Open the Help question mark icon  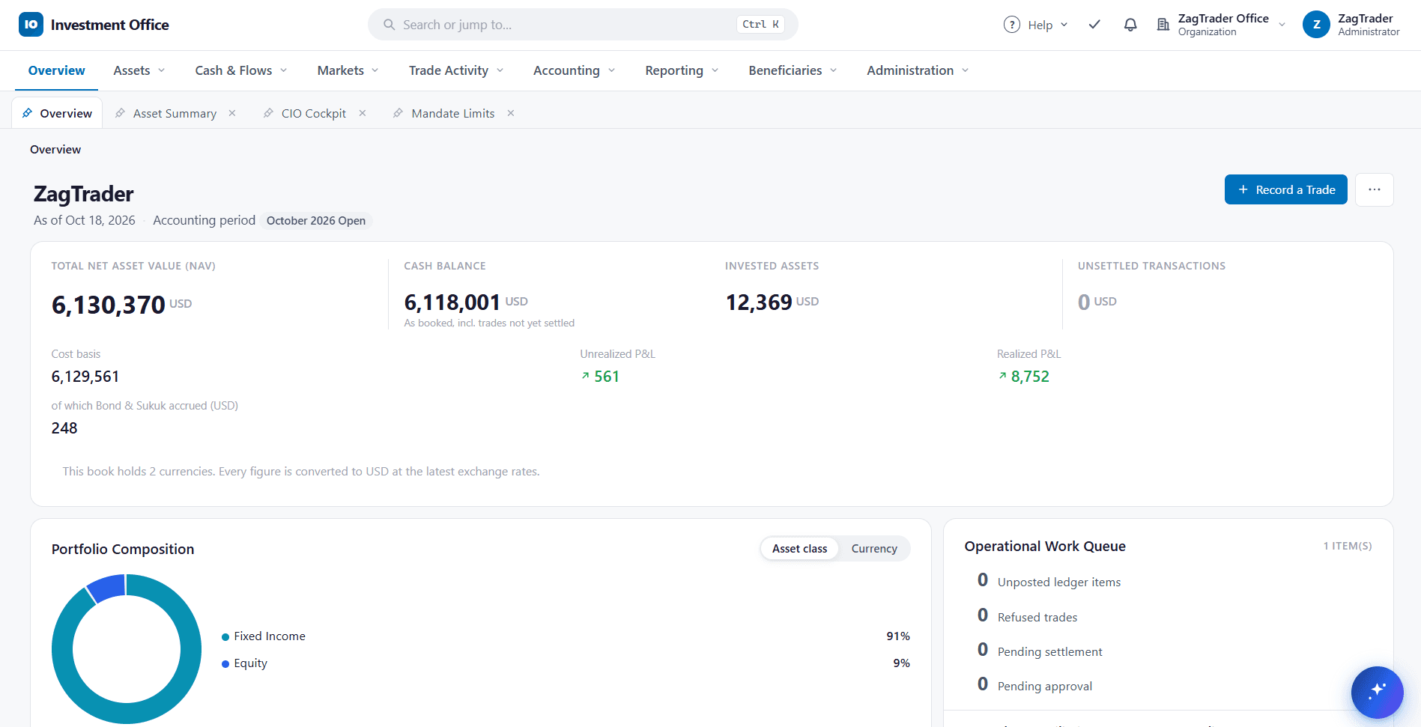[1012, 25]
